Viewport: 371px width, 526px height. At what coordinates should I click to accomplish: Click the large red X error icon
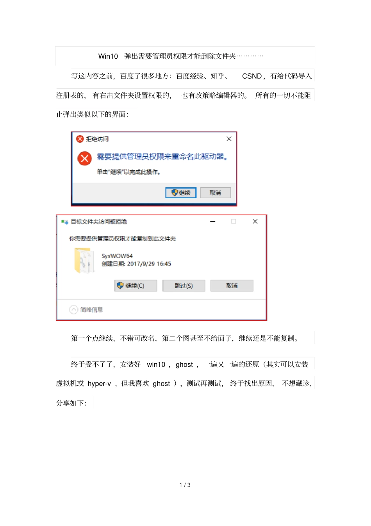coord(84,158)
